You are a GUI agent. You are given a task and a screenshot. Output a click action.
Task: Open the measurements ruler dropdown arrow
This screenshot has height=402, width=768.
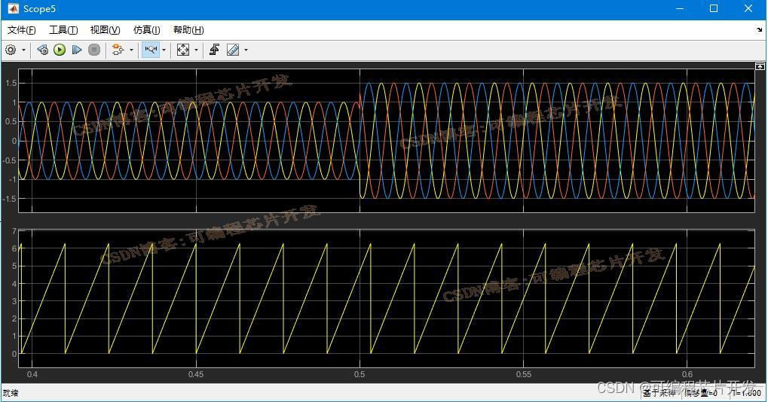point(246,50)
